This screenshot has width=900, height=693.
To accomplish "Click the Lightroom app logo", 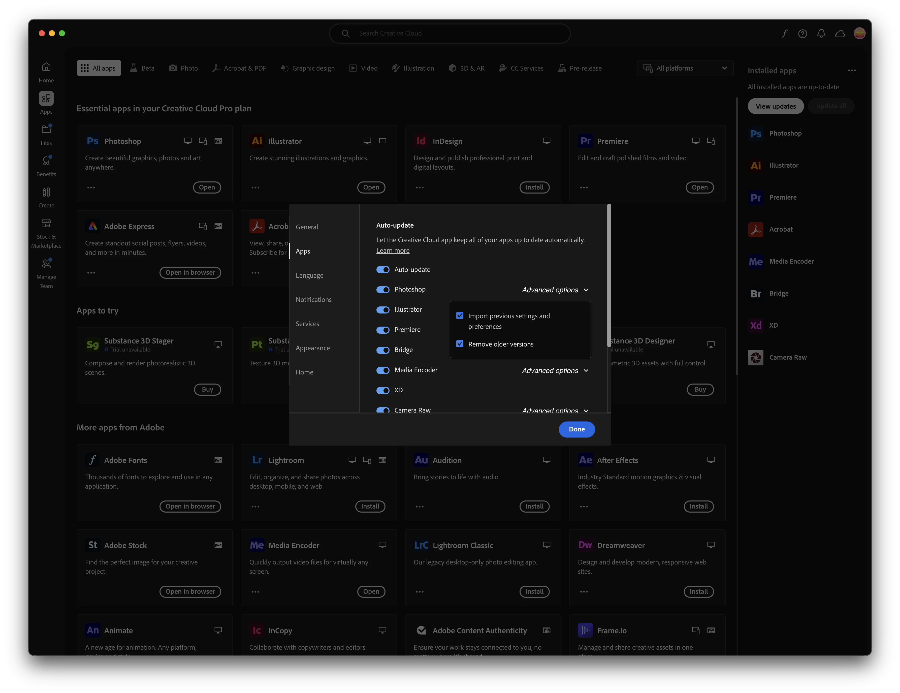I will (257, 460).
